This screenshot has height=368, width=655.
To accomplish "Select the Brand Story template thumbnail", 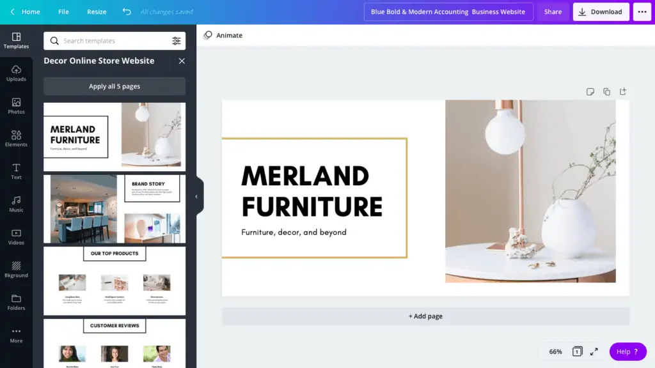I will coord(114,209).
